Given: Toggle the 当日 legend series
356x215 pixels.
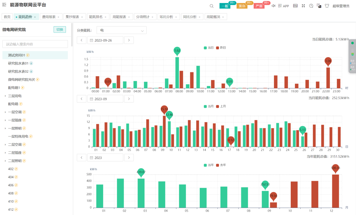Looking at the screenshot, I should tap(209, 48).
